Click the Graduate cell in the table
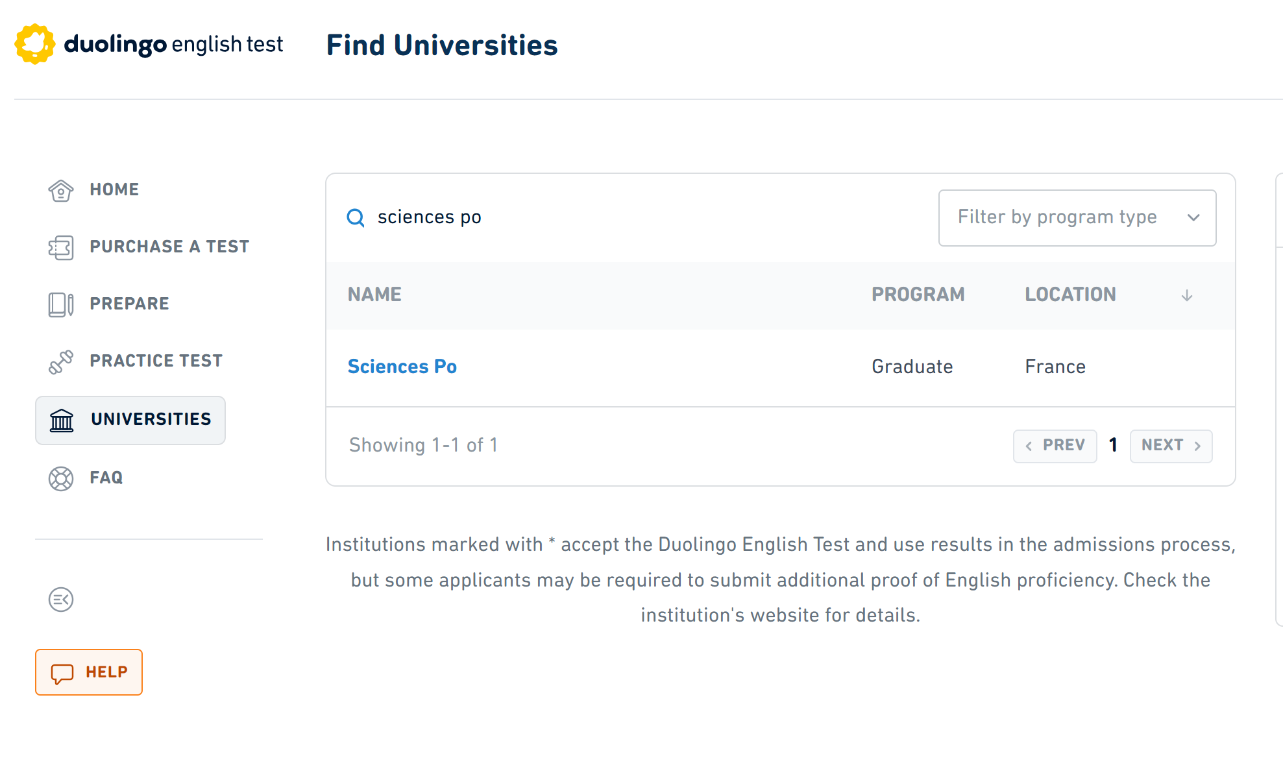 [912, 367]
